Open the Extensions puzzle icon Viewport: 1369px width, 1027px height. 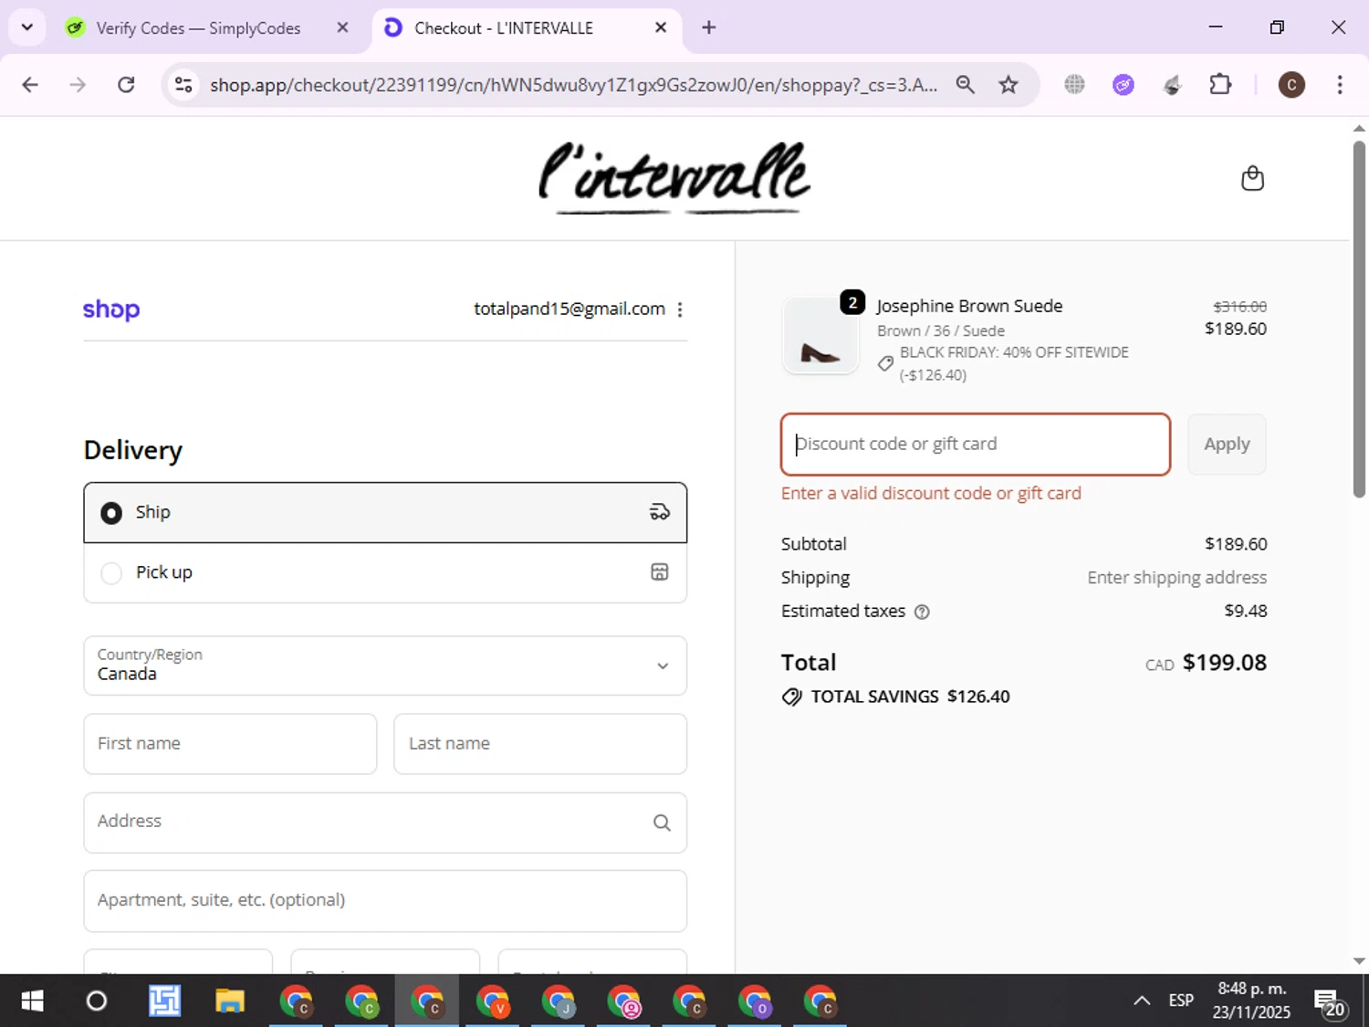(x=1220, y=85)
